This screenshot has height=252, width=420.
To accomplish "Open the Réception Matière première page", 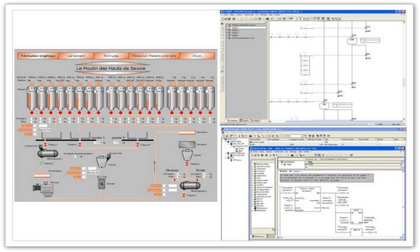I will coord(154,56).
